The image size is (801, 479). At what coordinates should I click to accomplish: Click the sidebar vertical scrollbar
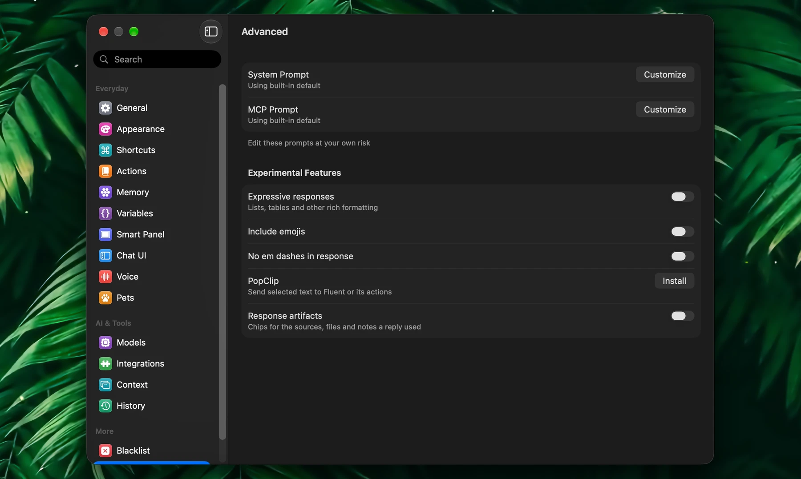[x=222, y=262]
